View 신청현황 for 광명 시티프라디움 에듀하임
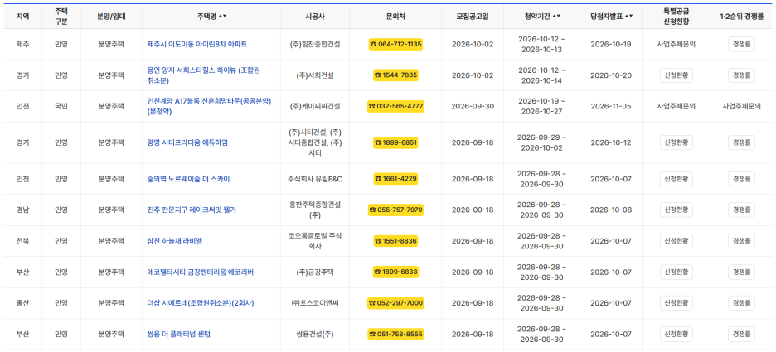The height and width of the screenshot is (352, 776). (x=676, y=142)
